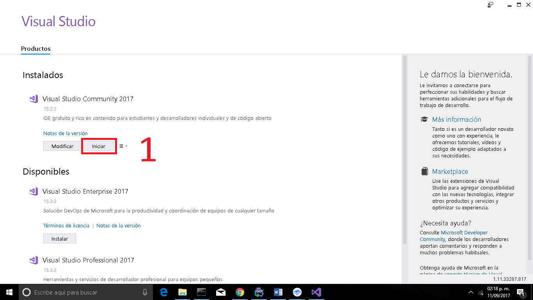Click the ¿Necesita ayuda? heading
Screen dimensions: 533x300
(x=446, y=223)
